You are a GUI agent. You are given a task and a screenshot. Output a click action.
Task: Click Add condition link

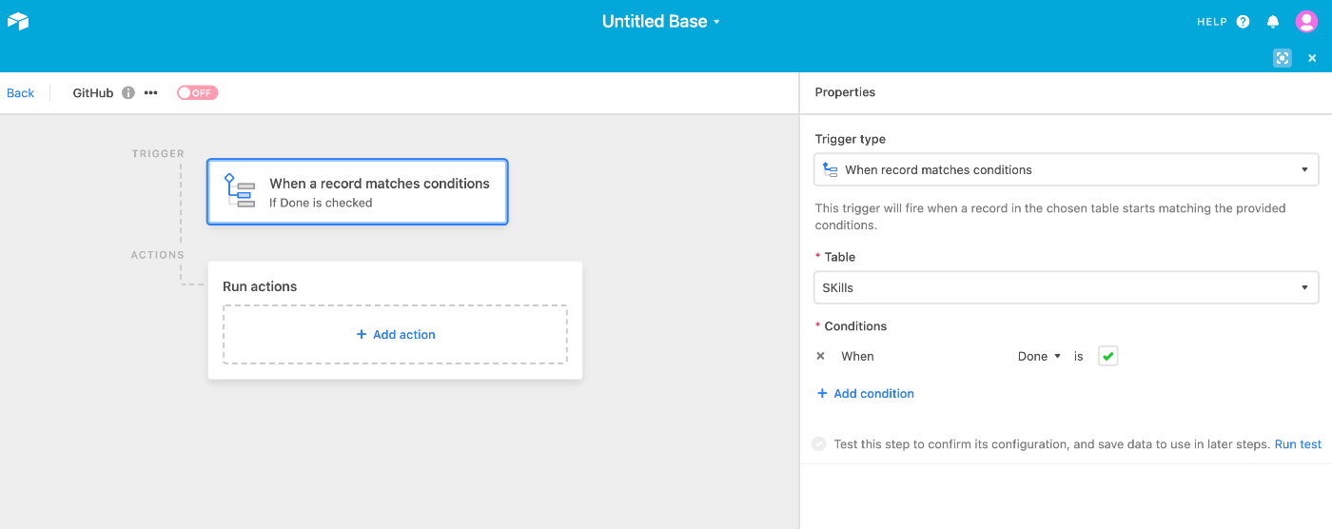pos(866,394)
